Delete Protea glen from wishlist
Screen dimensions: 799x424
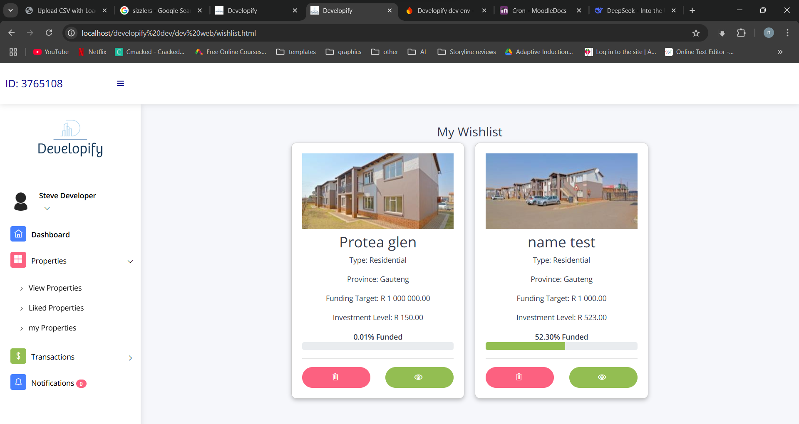point(336,377)
